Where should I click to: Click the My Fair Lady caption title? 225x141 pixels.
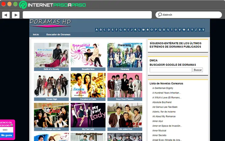[x=88, y=129]
